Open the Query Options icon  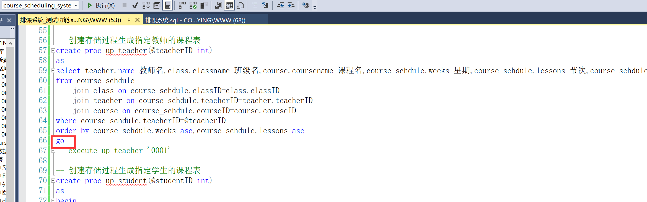click(157, 5)
